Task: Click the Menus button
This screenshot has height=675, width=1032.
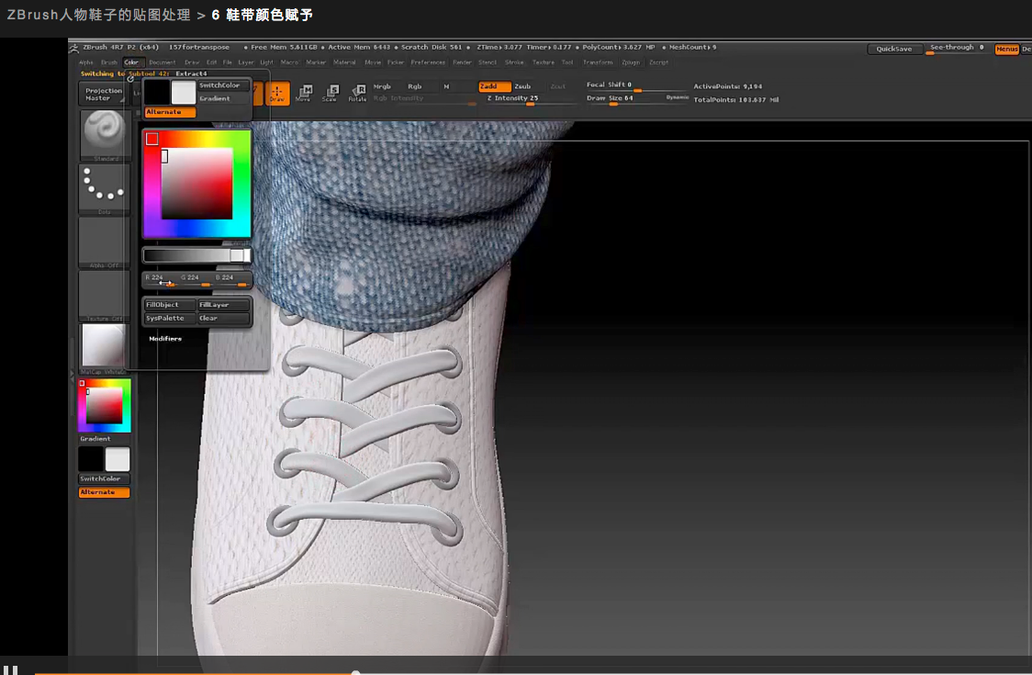Action: (1006, 49)
